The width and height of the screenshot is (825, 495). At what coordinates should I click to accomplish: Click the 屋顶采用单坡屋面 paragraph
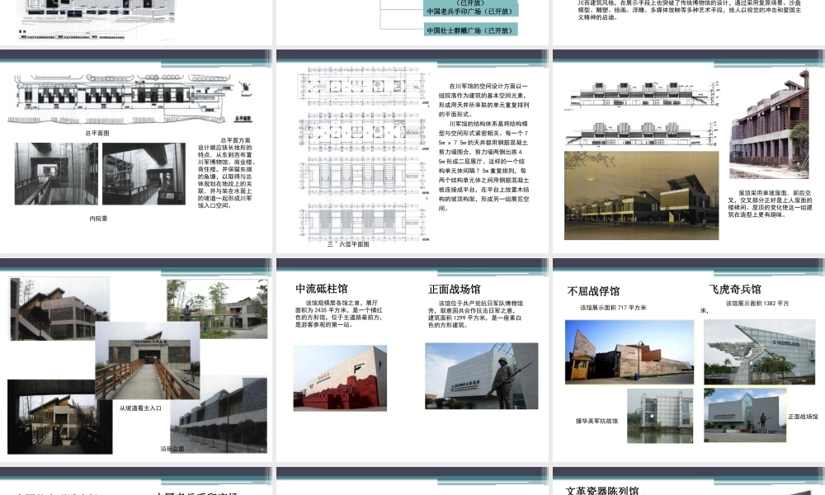coord(771,204)
